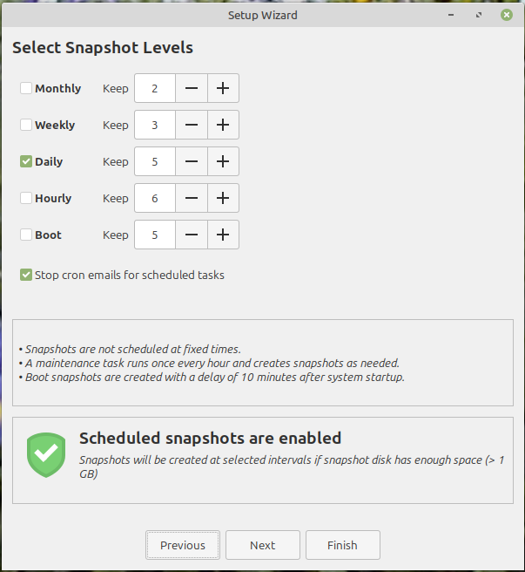Enable Monthly snapshot level
Viewport: 525px width, 572px height.
pyautogui.click(x=26, y=88)
